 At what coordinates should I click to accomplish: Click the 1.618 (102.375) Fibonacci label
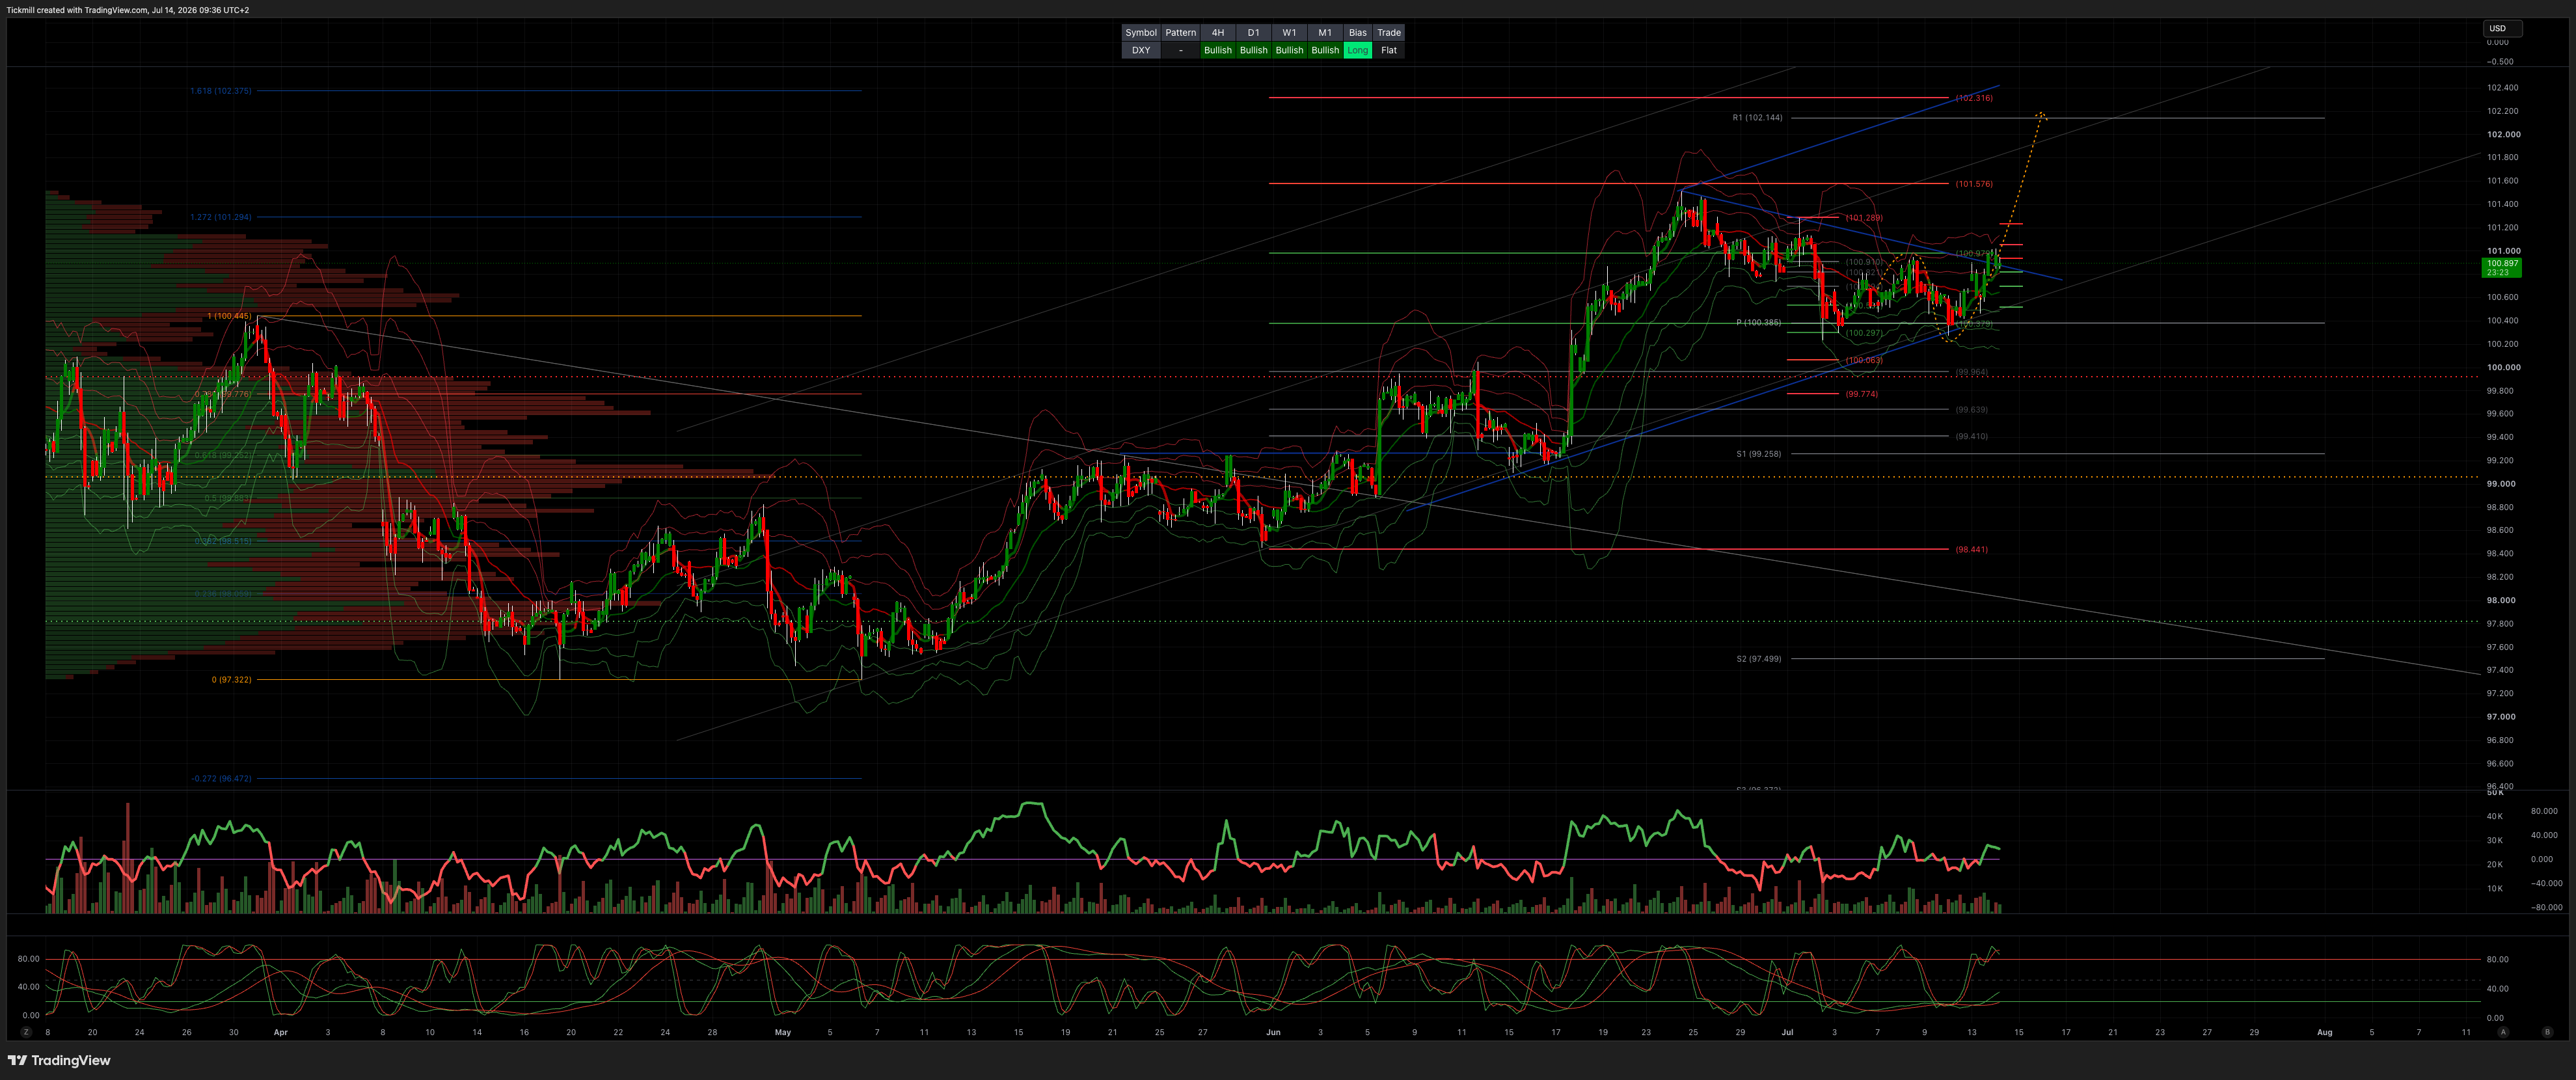(221, 91)
